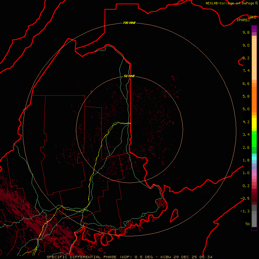The height and width of the screenshot is (259, 259).
Task: Pick the light peach swatch near 8.2
Action: (254, 59)
